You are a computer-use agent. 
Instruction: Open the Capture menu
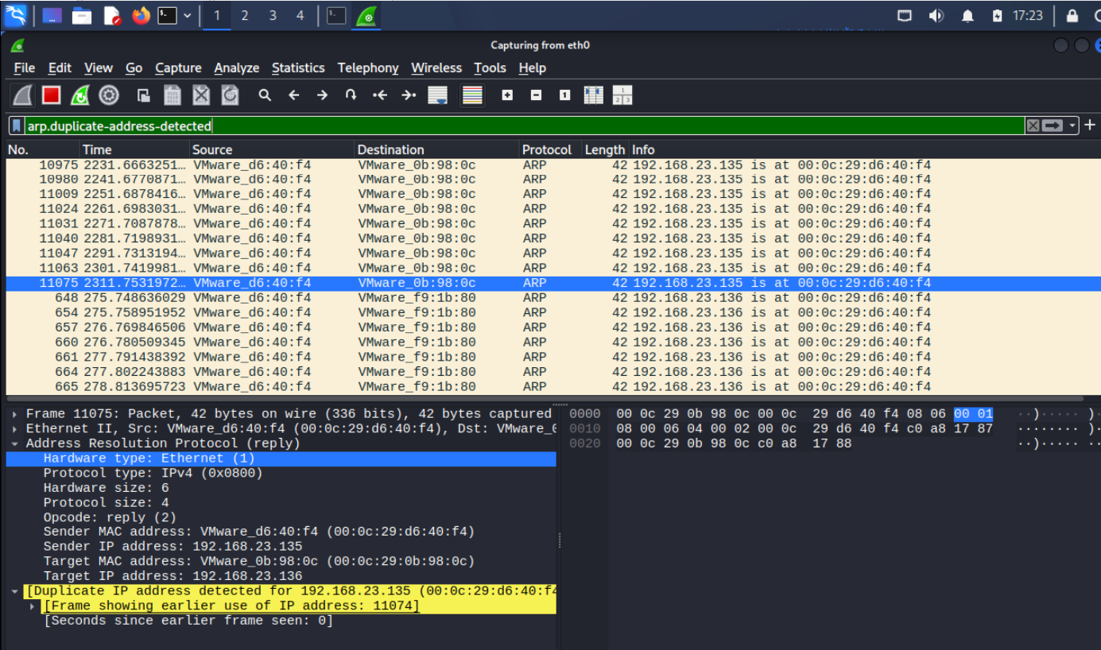pos(178,68)
